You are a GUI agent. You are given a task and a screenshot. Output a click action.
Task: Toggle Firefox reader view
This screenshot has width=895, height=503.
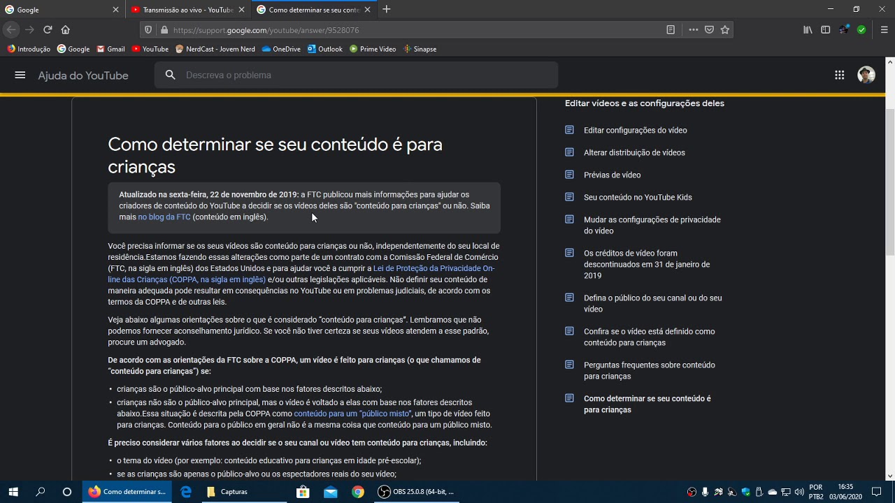tap(671, 30)
